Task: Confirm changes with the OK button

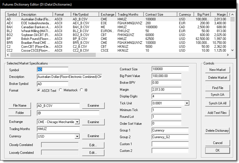Action: tap(217, 150)
